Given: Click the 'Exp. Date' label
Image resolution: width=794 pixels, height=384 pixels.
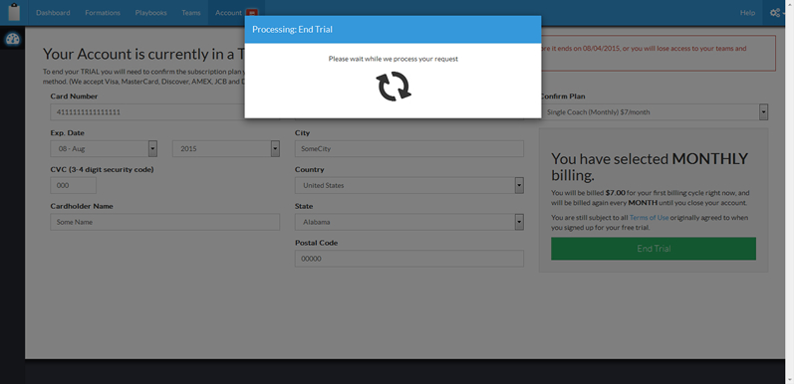Looking at the screenshot, I should (x=68, y=133).
